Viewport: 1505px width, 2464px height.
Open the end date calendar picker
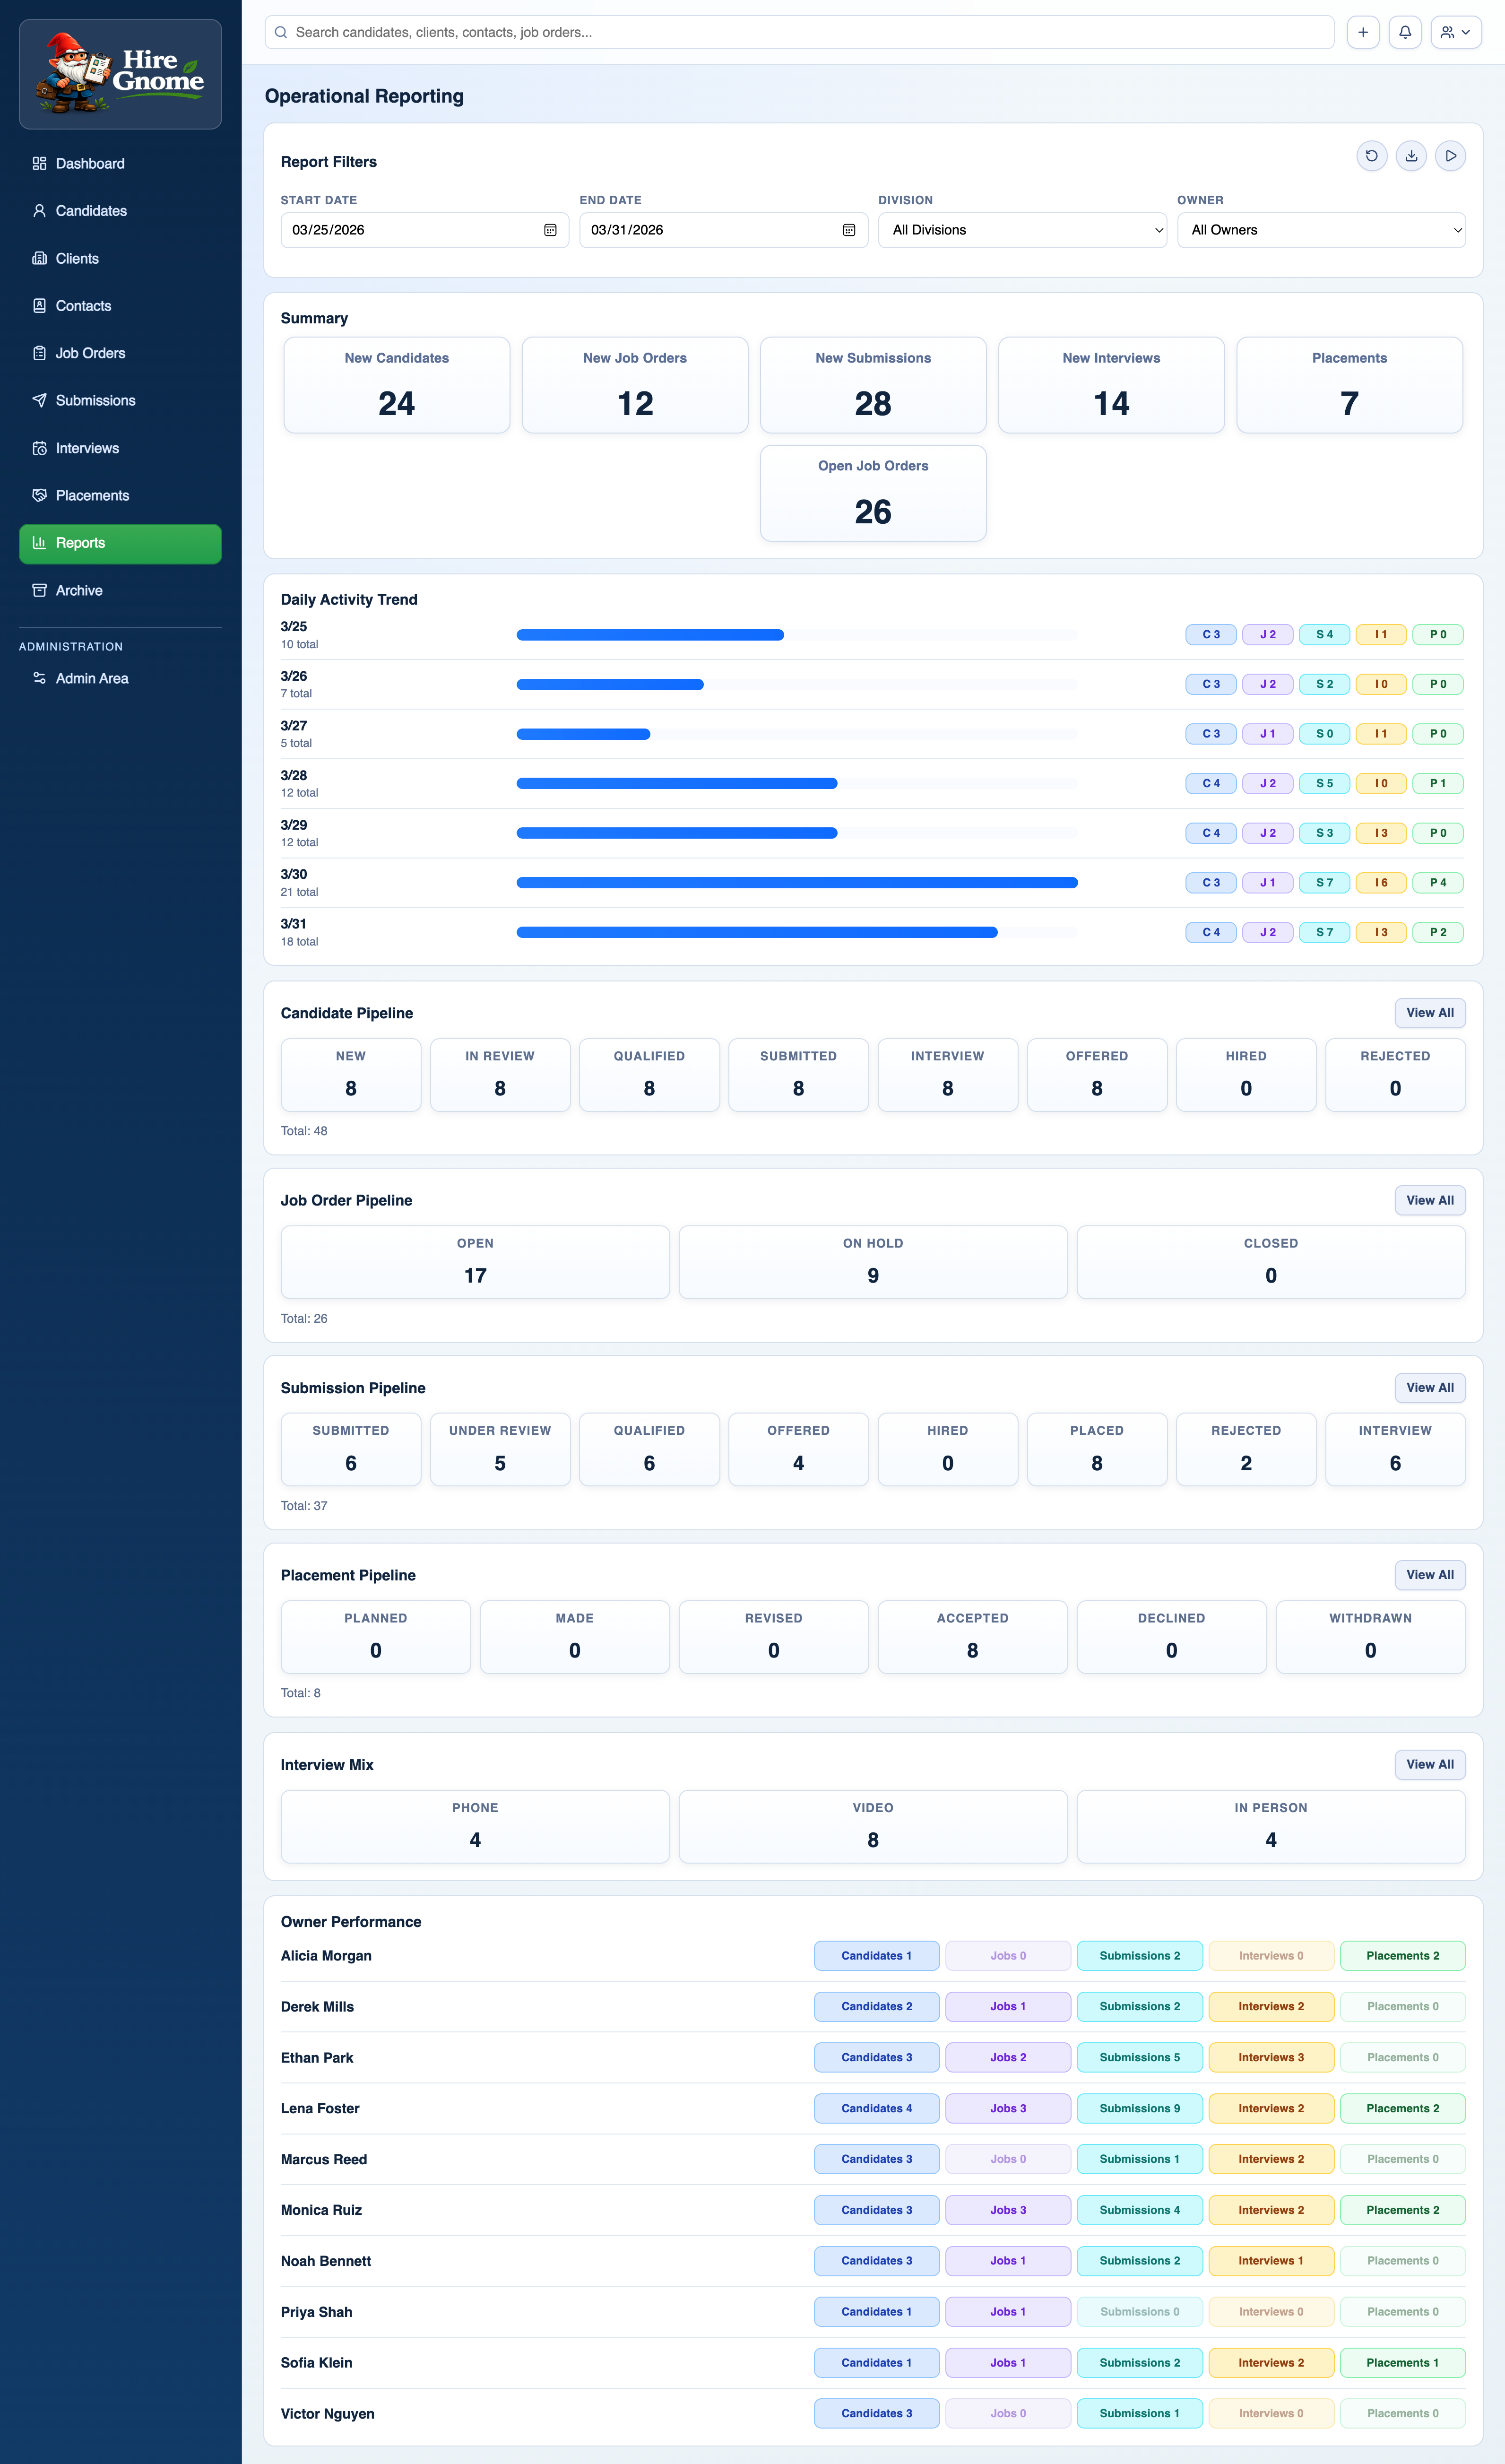point(848,230)
